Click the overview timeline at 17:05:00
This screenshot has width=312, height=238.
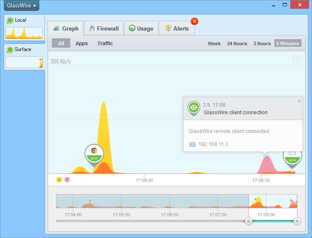pyautogui.click(x=121, y=201)
